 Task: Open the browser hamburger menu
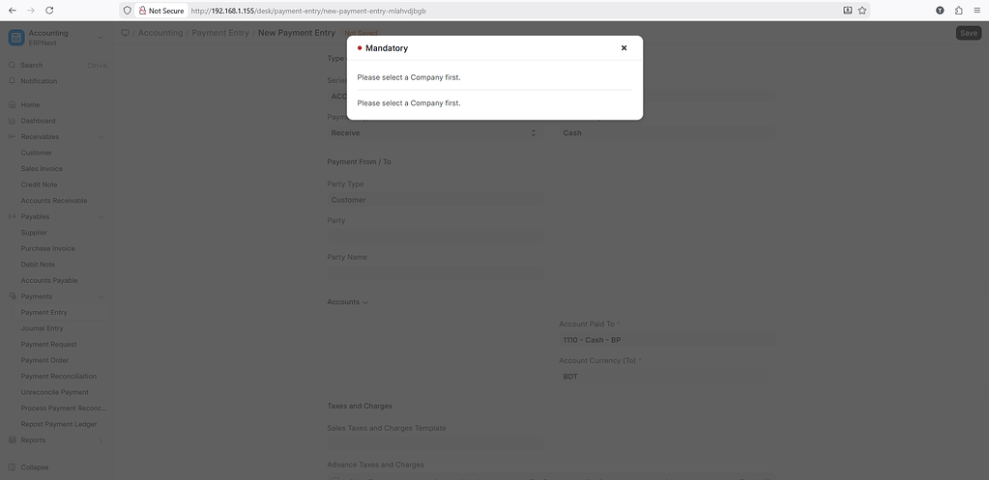(x=977, y=10)
